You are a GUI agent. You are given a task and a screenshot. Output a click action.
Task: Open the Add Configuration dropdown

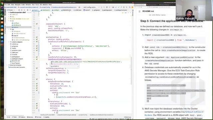click(x=90, y=7)
